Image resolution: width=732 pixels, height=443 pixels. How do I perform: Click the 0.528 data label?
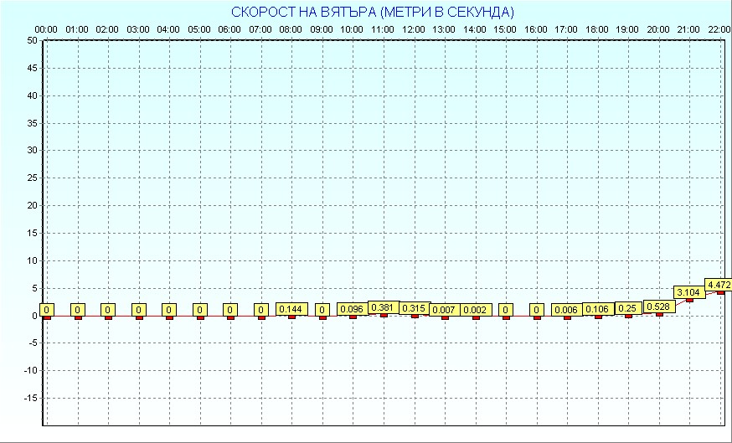658,307
